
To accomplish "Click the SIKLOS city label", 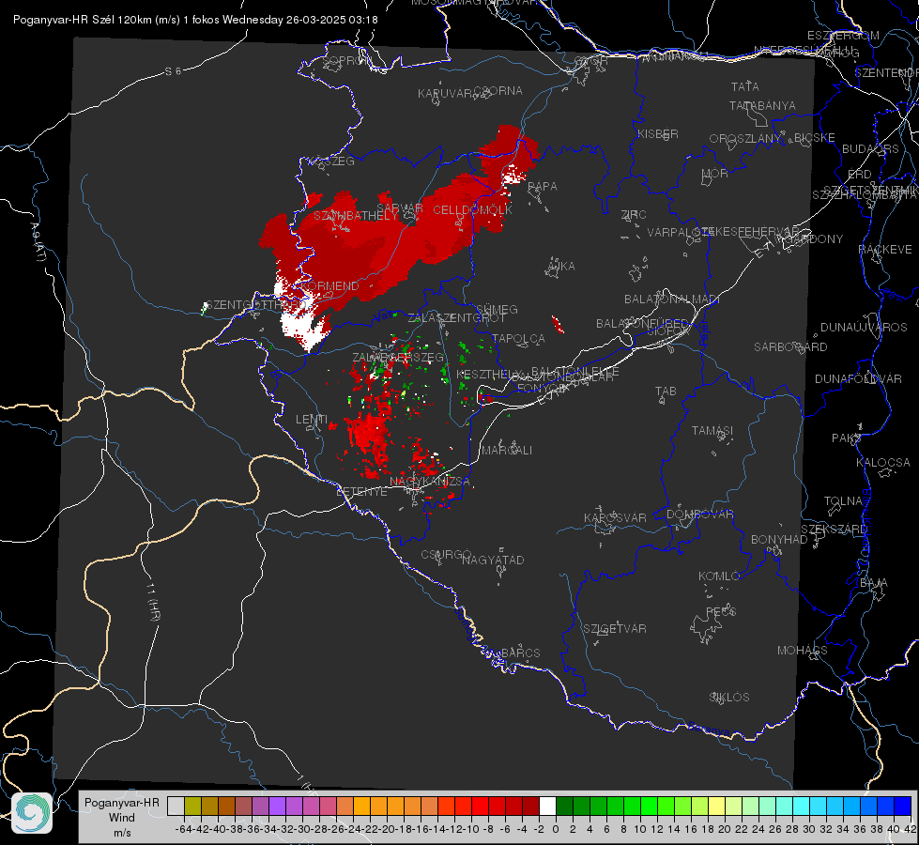I will pyautogui.click(x=729, y=698).
